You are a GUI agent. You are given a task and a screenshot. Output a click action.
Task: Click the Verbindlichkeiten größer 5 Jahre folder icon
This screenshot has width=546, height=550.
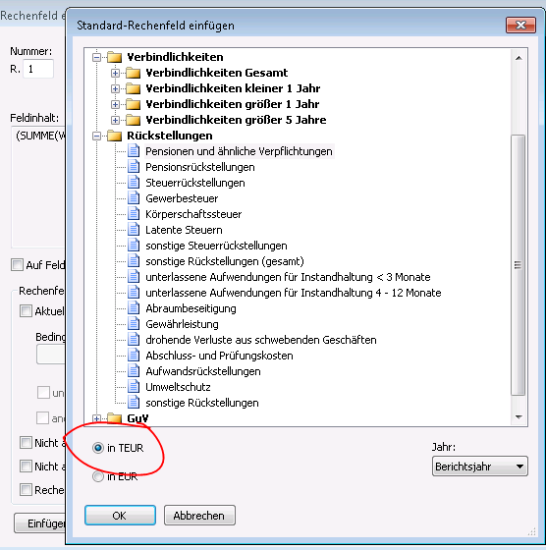pos(133,120)
